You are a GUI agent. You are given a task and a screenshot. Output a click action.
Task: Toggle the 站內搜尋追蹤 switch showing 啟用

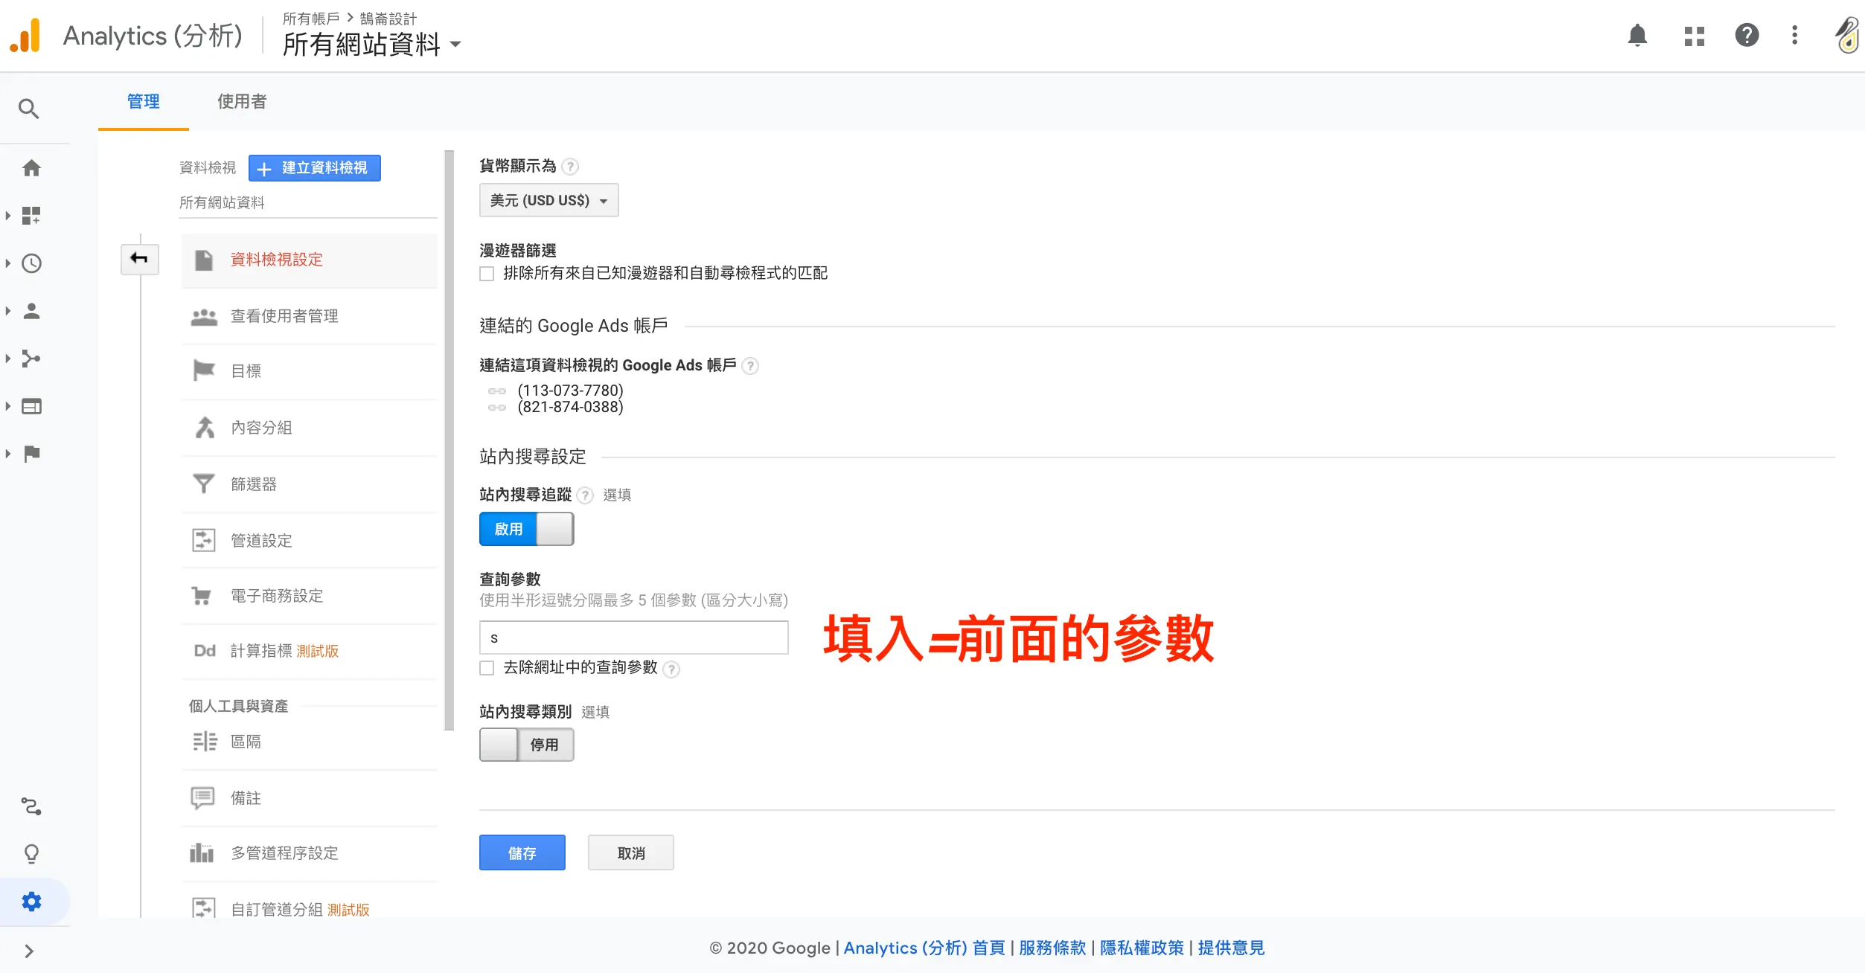tap(526, 529)
